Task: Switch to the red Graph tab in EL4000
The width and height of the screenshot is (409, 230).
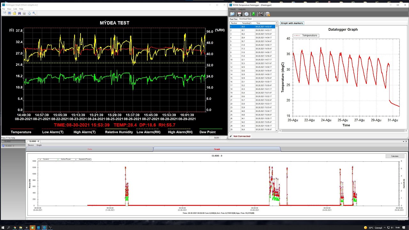Action: [217, 149]
